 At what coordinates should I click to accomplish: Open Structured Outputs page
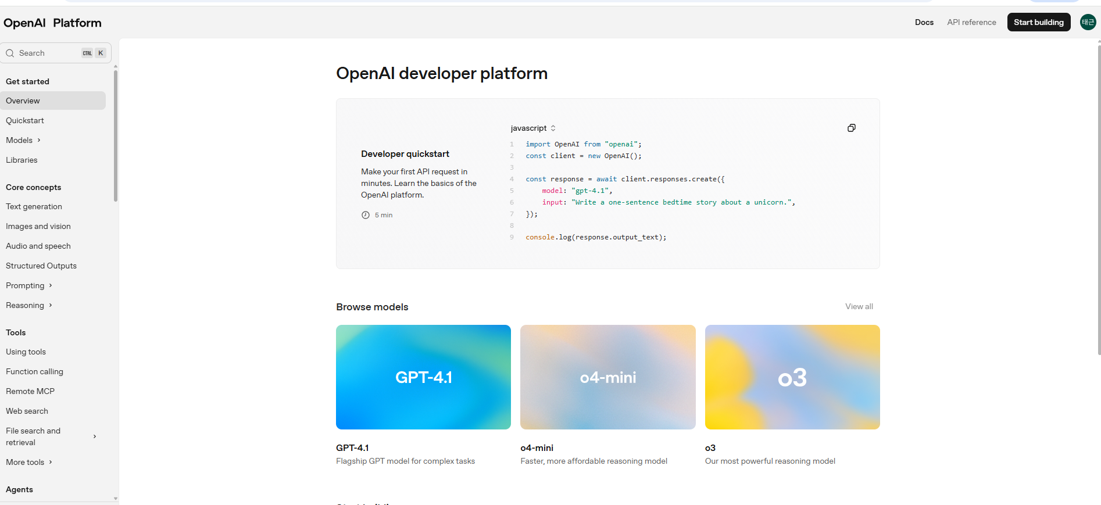coord(41,266)
